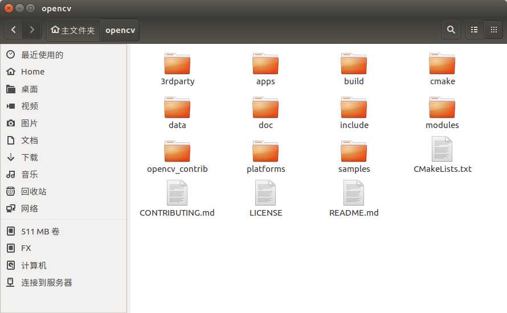Open 回收站 in the sidebar

[x=63, y=192]
